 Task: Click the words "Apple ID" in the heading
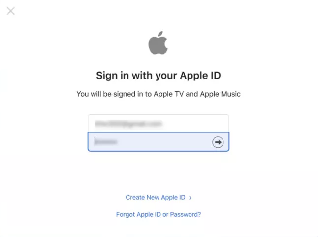point(200,76)
